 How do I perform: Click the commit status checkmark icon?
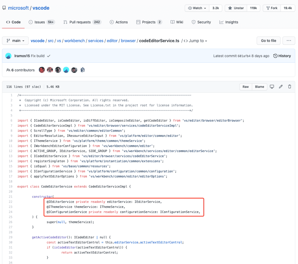point(49,56)
